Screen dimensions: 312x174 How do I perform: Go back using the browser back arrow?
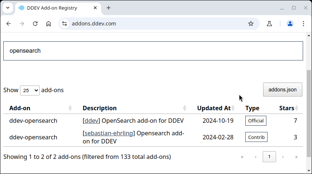point(9,24)
